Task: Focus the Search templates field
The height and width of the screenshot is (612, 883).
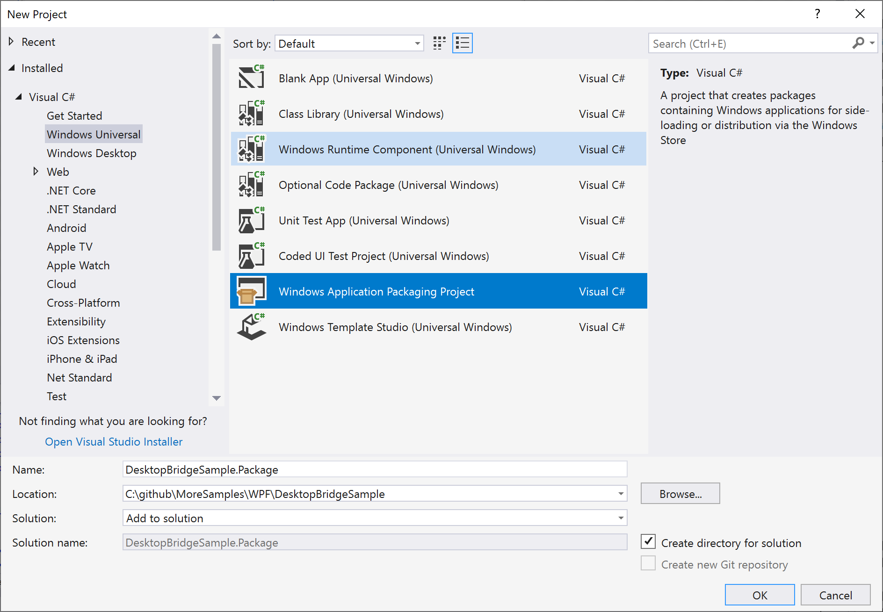Action: [x=751, y=43]
